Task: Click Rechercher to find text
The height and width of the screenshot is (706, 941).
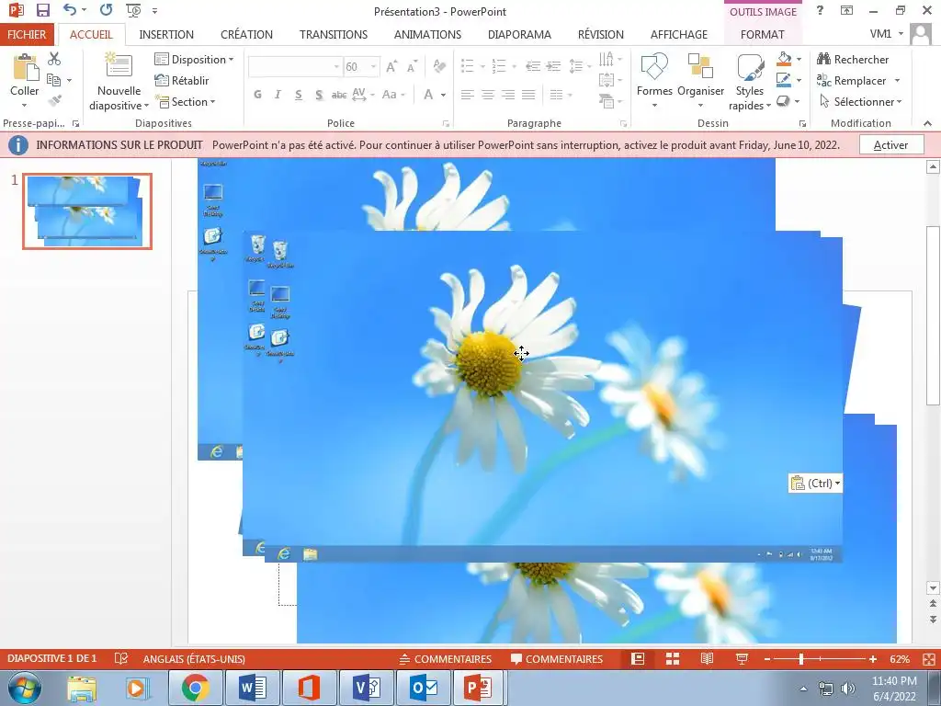Action: pyautogui.click(x=853, y=60)
